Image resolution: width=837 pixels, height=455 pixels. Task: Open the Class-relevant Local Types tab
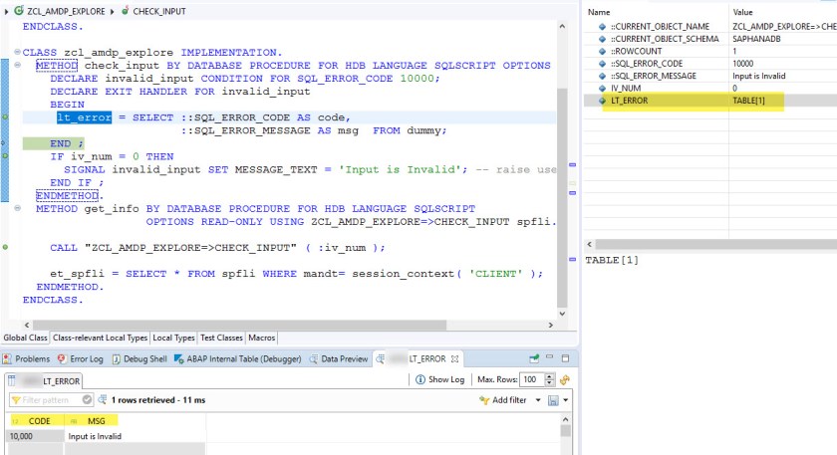[100, 338]
